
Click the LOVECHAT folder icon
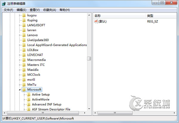coord(24,55)
